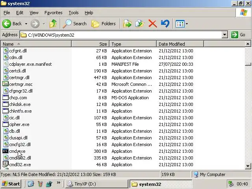Select the cdm.dll file icon
The width and height of the screenshot is (252, 189).
[x=6, y=57]
